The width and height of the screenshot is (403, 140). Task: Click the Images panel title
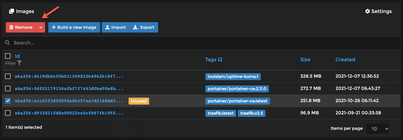point(22,11)
